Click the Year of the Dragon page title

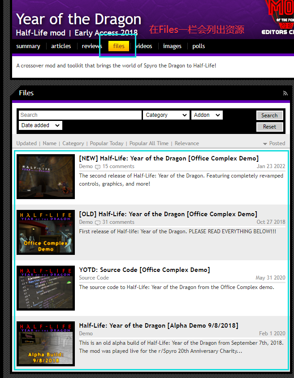pyautogui.click(x=78, y=19)
